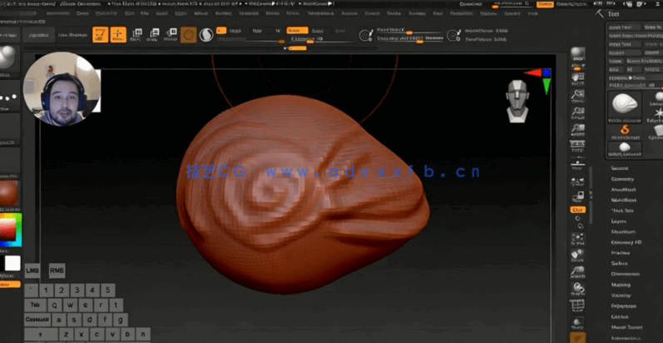Image resolution: width=663 pixels, height=343 pixels.
Task: Click the Actual size icon on right shelf
Action: (577, 112)
